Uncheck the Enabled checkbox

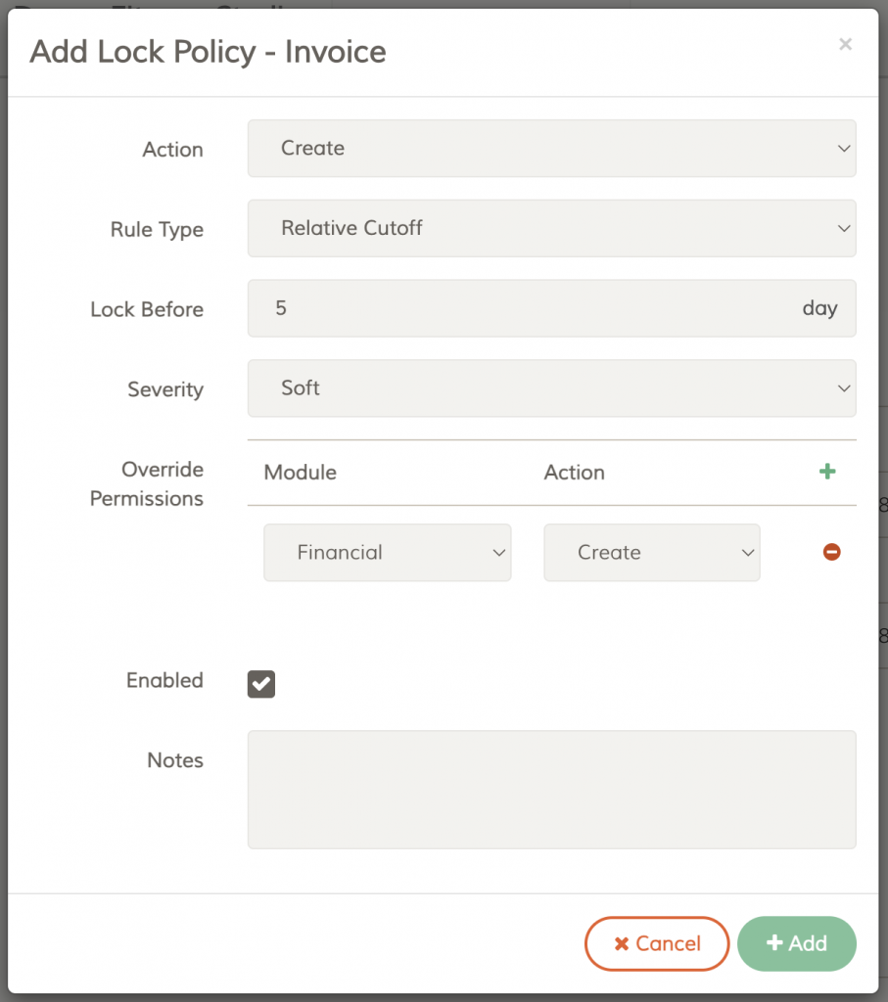(x=260, y=684)
